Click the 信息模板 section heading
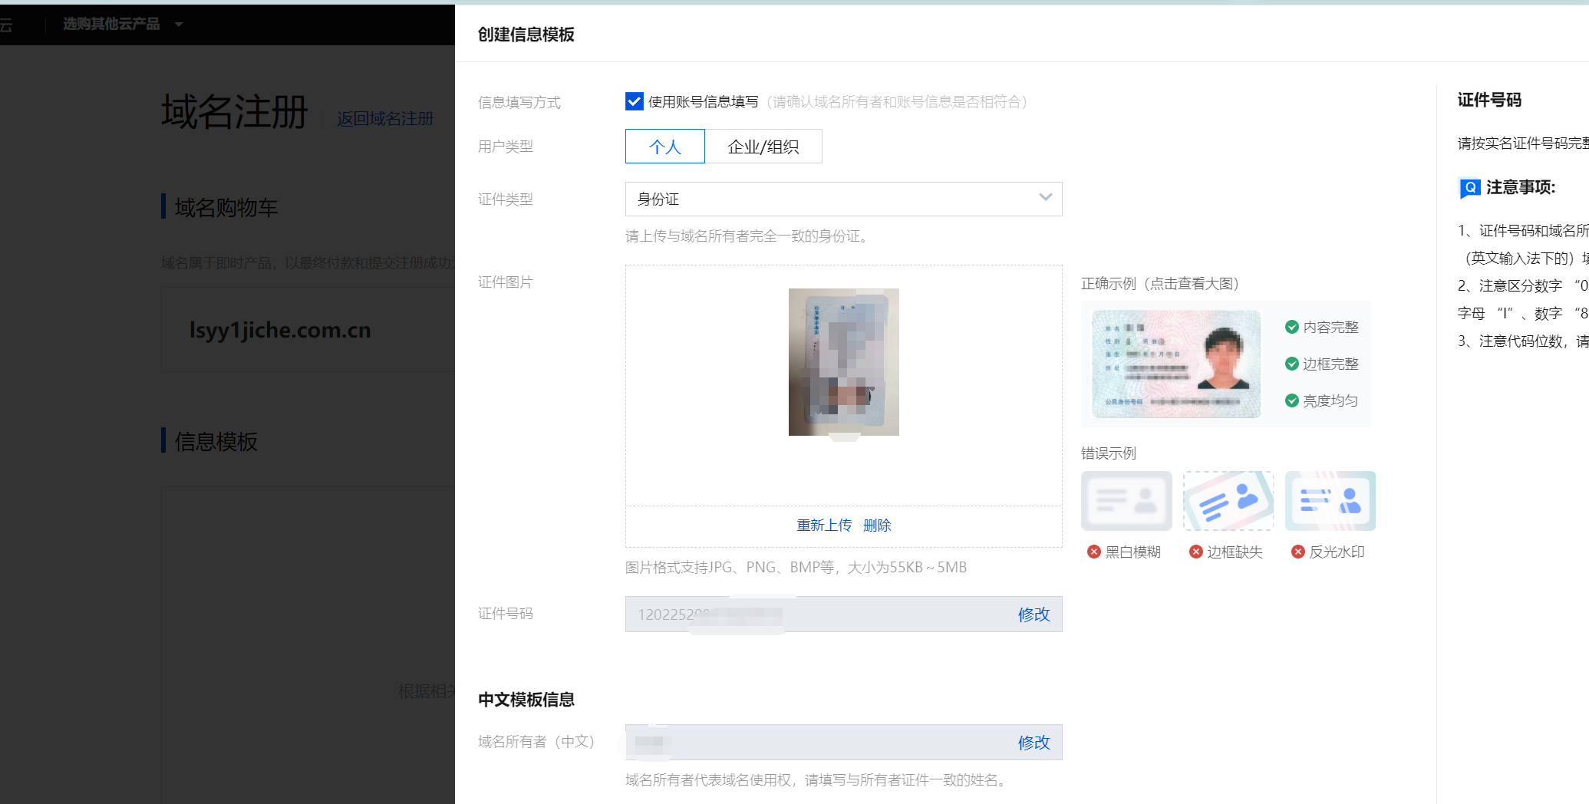The image size is (1589, 804). (216, 441)
